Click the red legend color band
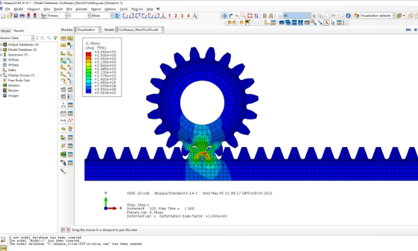The image size is (418, 251). tap(88, 54)
